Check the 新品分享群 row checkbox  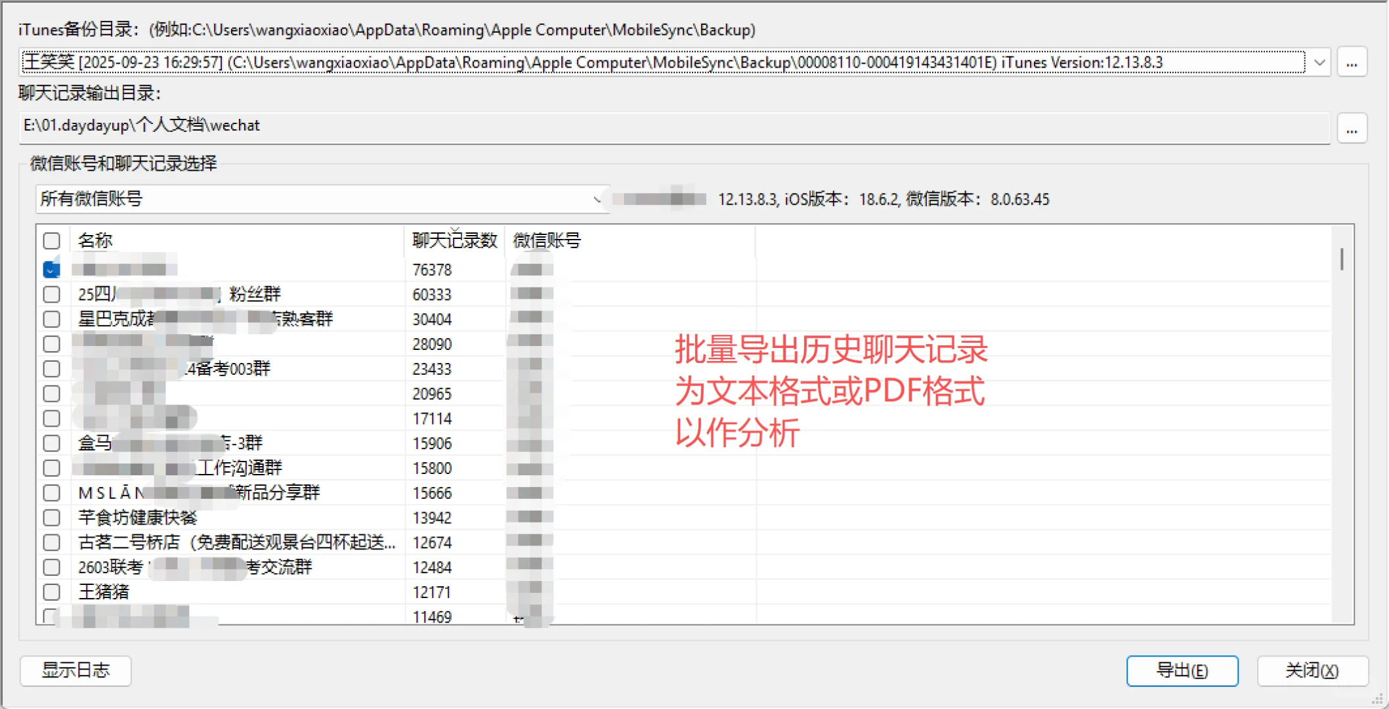coord(52,493)
